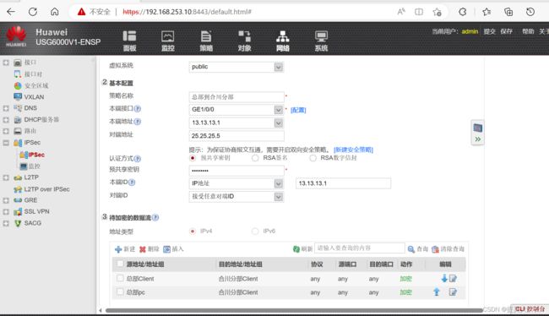The image size is (549, 316).
Task: Click the 删除 red delete icon above the table
Action: (143, 249)
